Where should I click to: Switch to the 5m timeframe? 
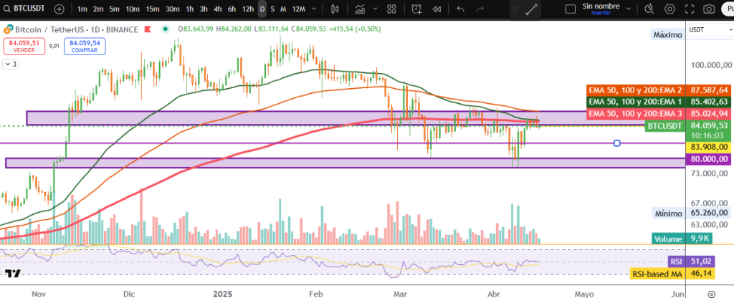pos(114,9)
